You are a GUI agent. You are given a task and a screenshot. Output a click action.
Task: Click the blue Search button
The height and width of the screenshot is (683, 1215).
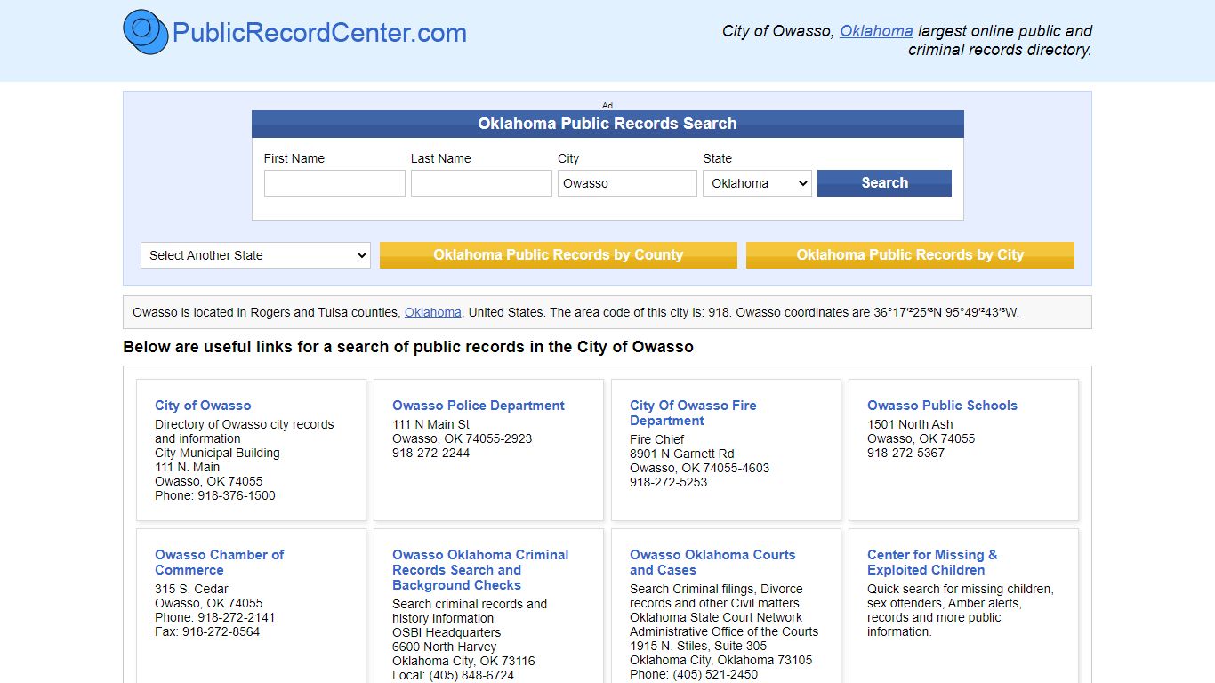coord(884,183)
